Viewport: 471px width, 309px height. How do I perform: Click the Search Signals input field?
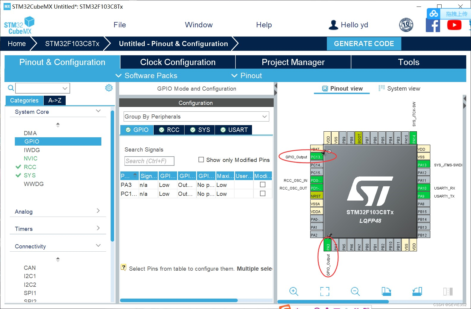pyautogui.click(x=149, y=161)
